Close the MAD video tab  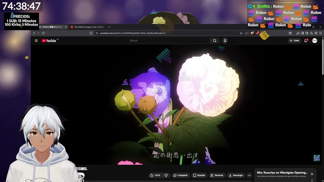[x=66, y=27]
